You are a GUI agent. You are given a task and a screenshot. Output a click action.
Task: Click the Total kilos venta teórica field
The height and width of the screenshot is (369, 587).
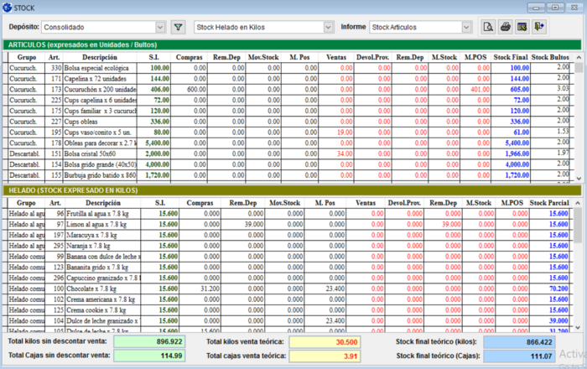325,342
